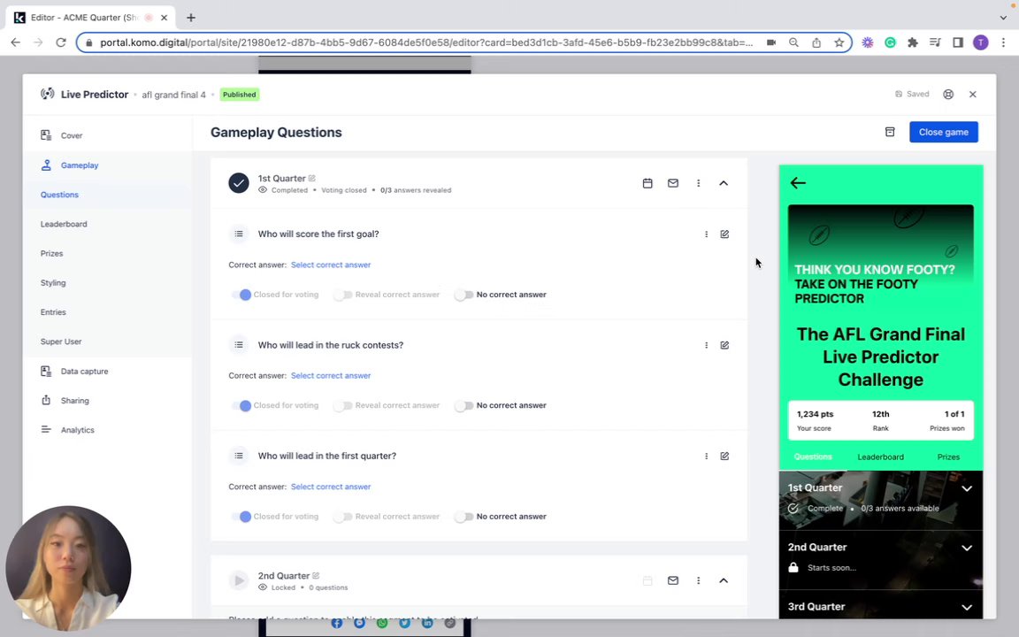Viewport: 1019px width, 637px height.
Task: Select correct answer for first goal question
Action: point(330,265)
